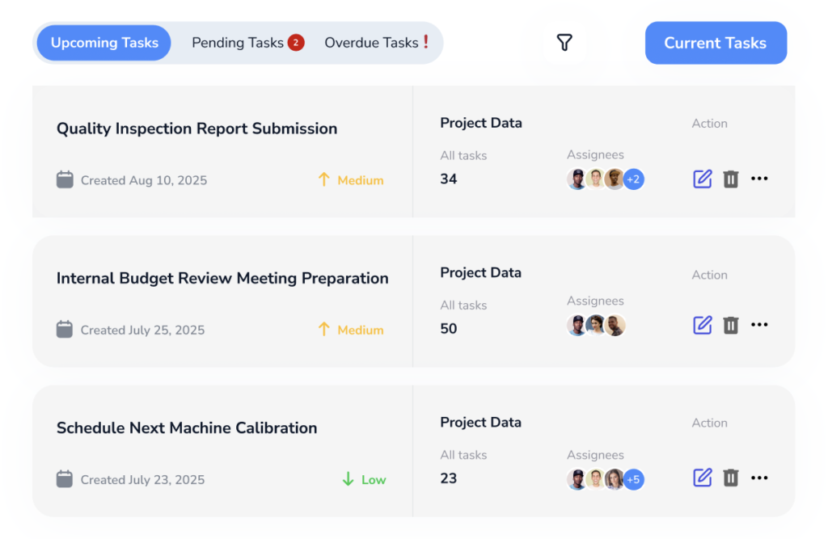
Task: Edit the Quality Inspection Report Submission task
Action: [x=703, y=179]
